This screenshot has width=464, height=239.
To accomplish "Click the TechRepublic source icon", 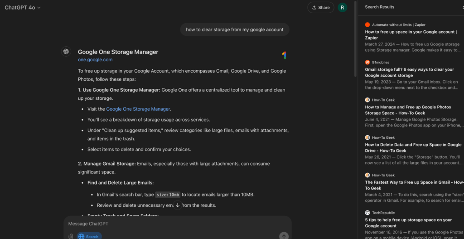I will coord(367,212).
